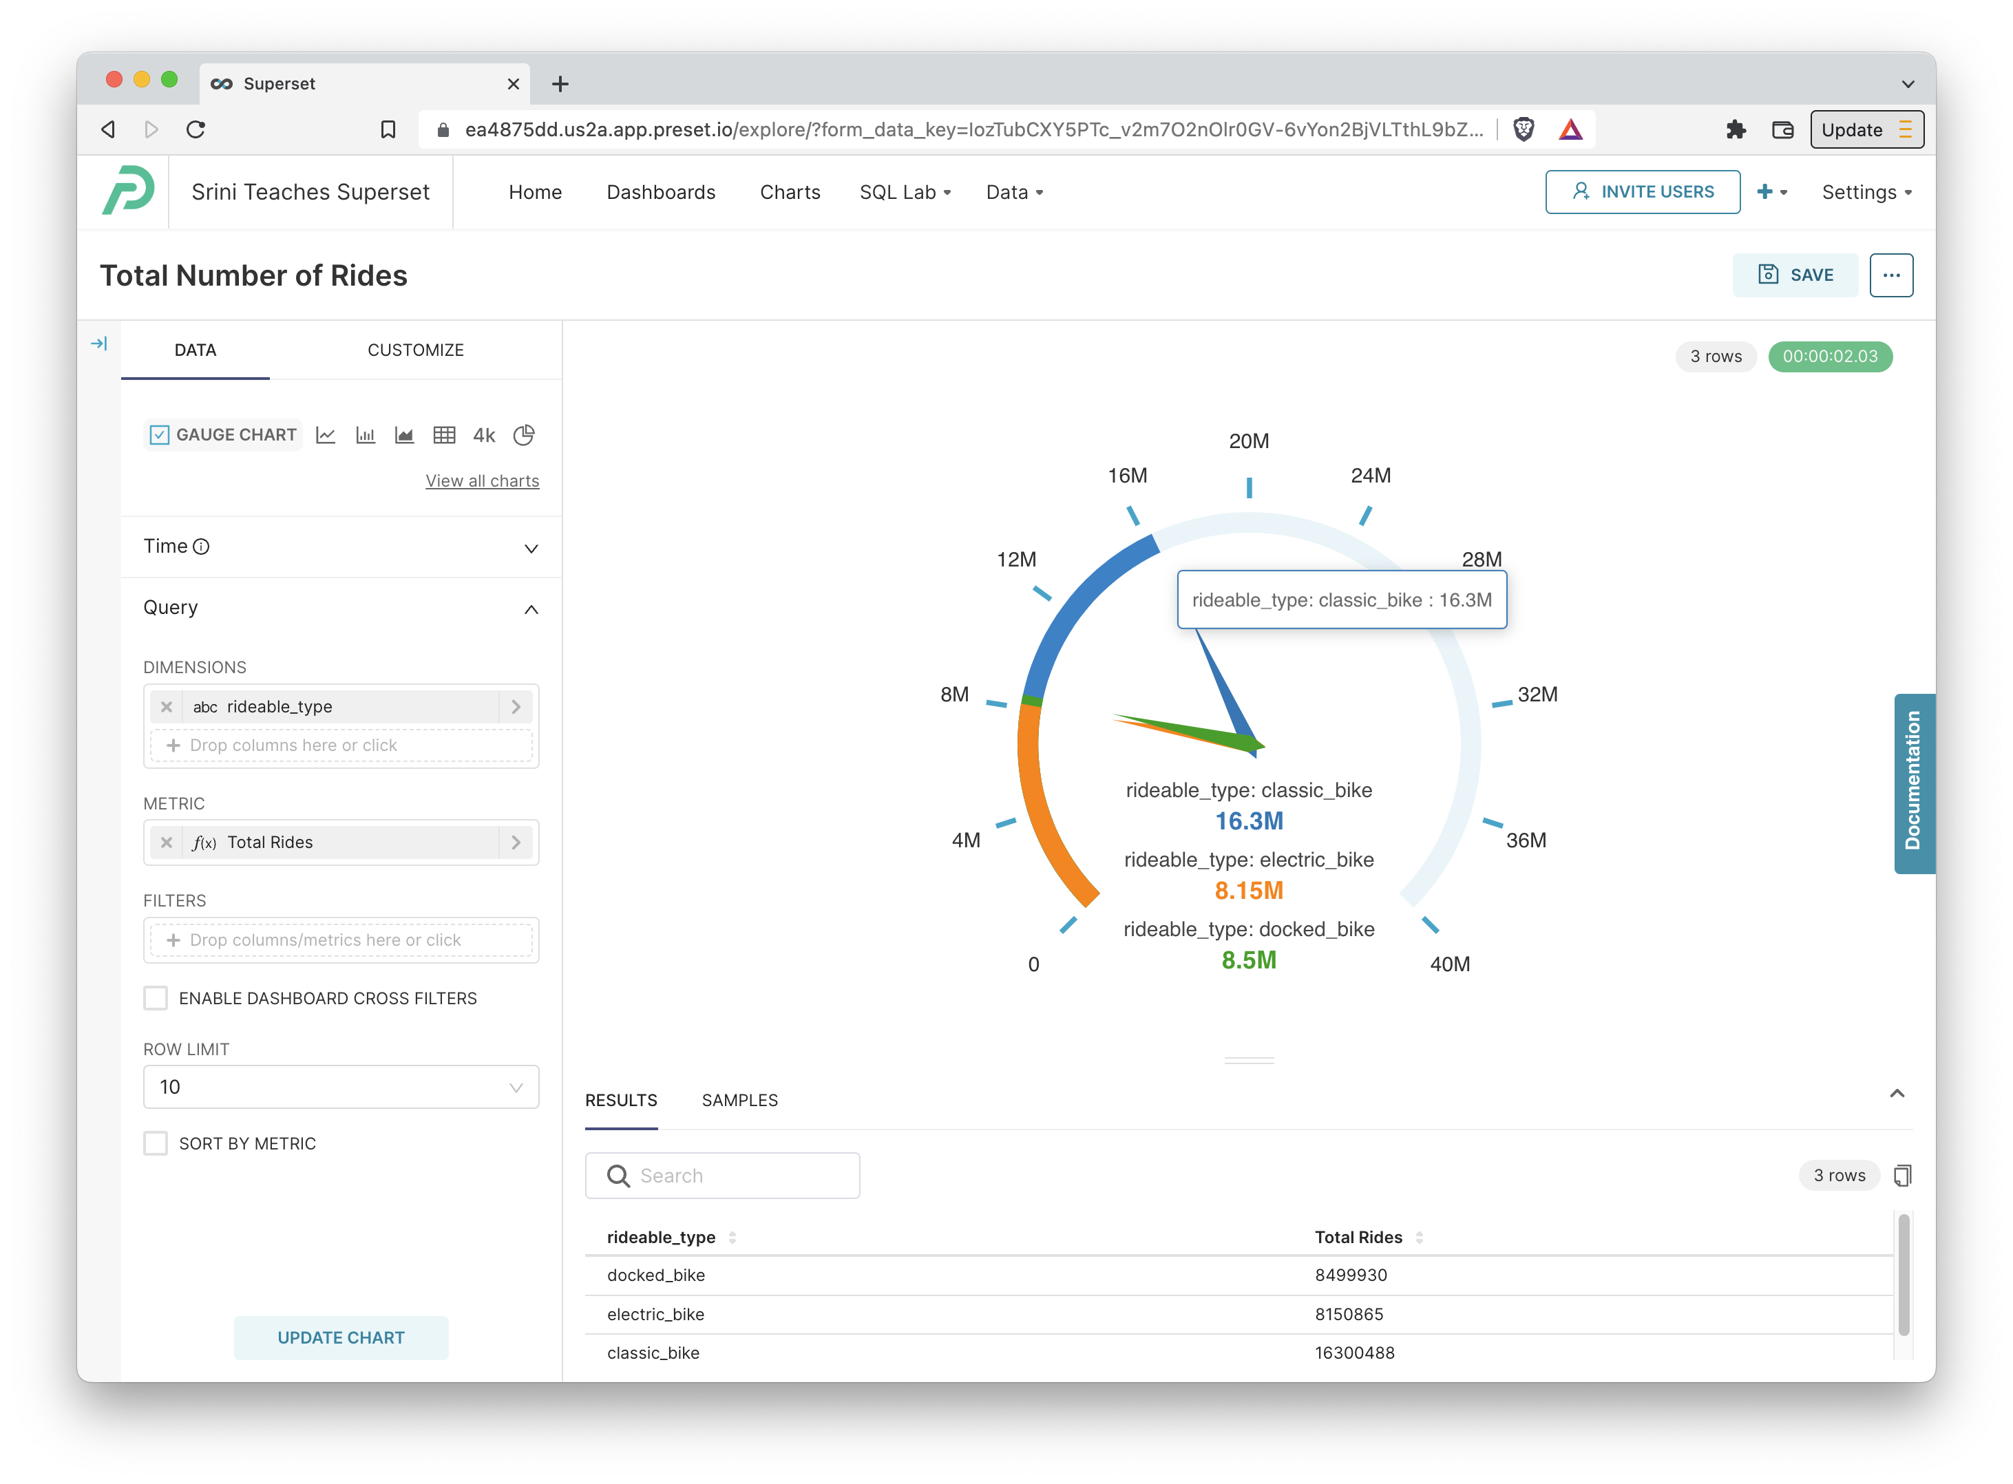The image size is (2013, 1484).
Task: Select the 4k big number chart icon
Action: pos(483,435)
